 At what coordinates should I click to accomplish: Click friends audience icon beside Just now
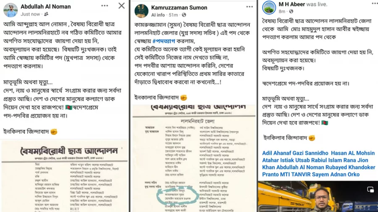tap(46, 14)
